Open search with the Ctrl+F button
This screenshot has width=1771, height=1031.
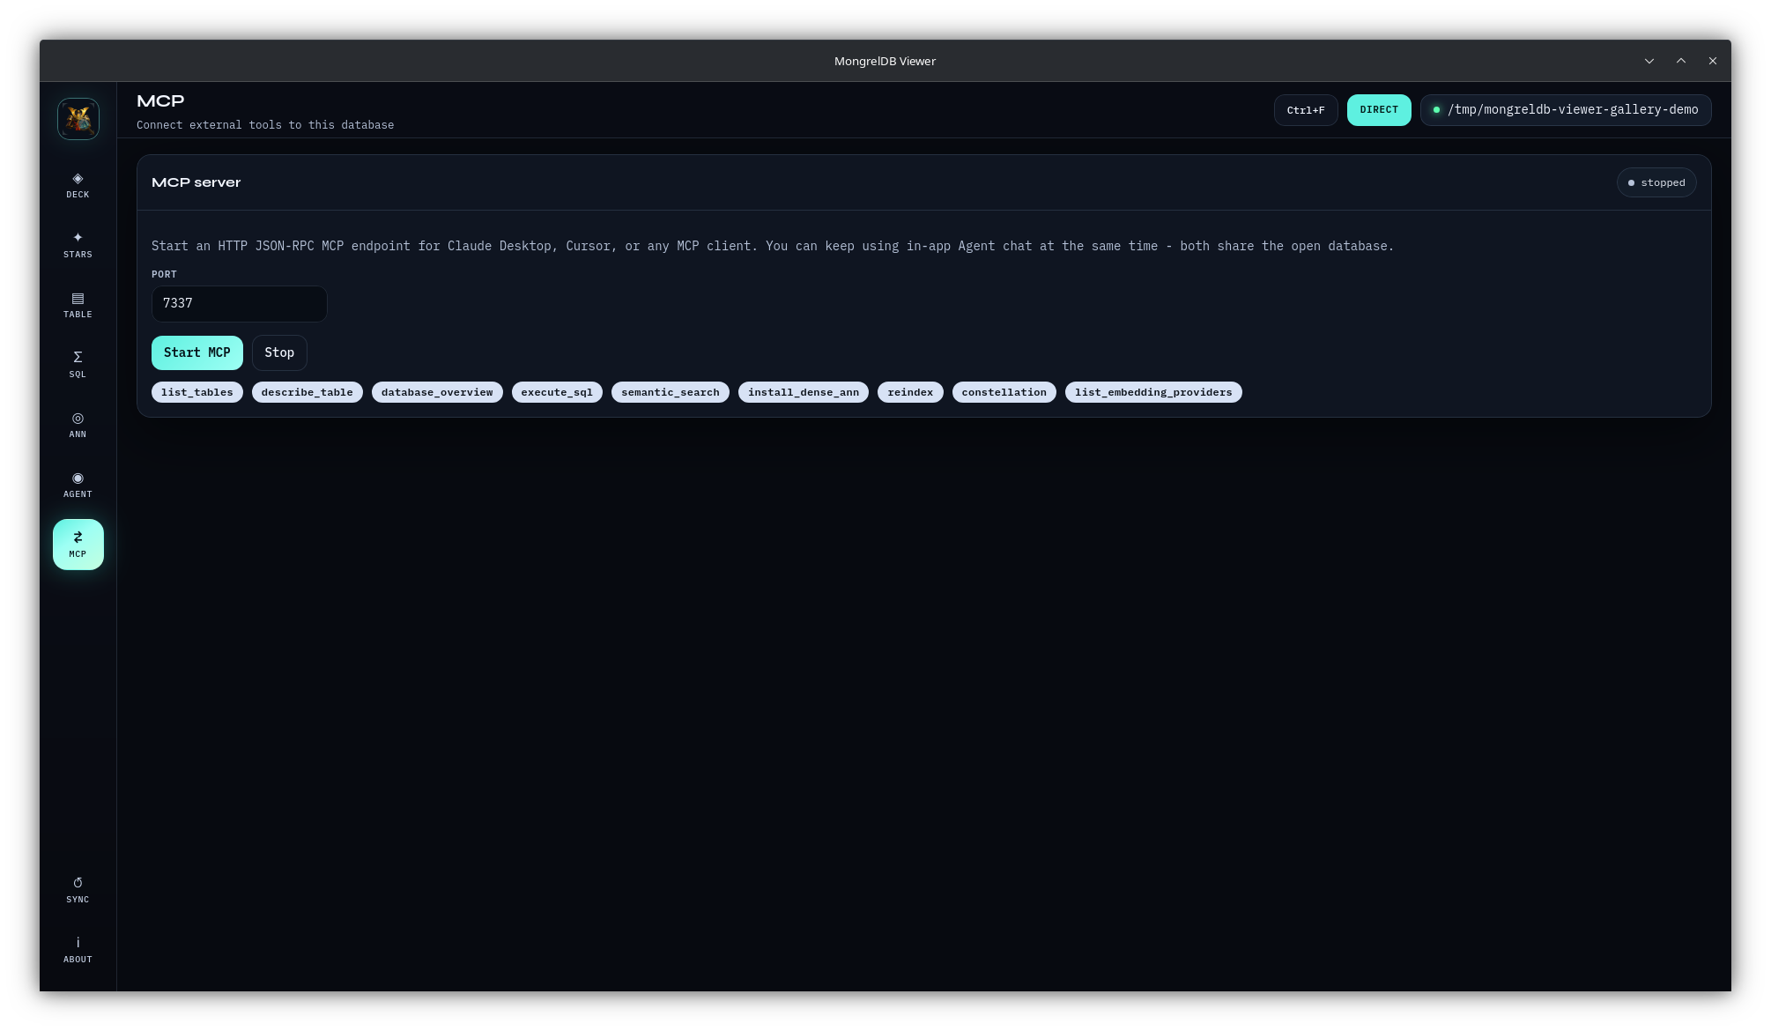pos(1306,110)
